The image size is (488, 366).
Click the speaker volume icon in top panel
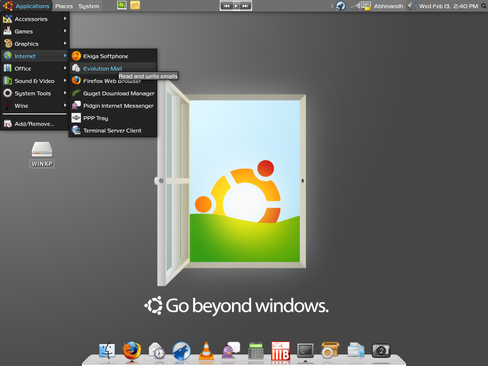pos(412,6)
